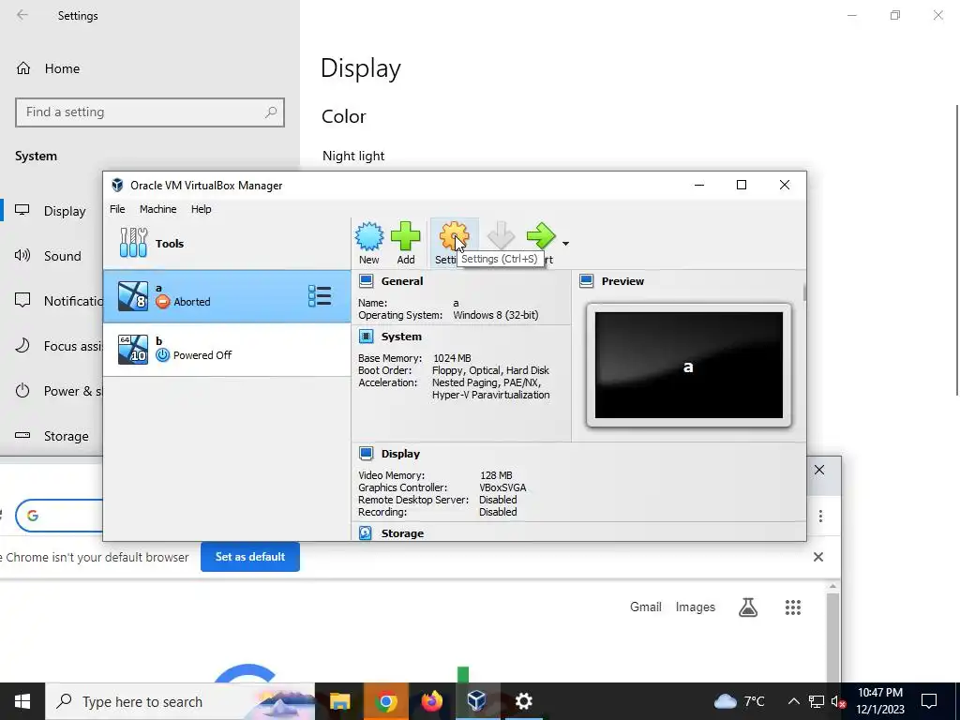
Task: Click the Preview section header
Action: pyautogui.click(x=622, y=281)
